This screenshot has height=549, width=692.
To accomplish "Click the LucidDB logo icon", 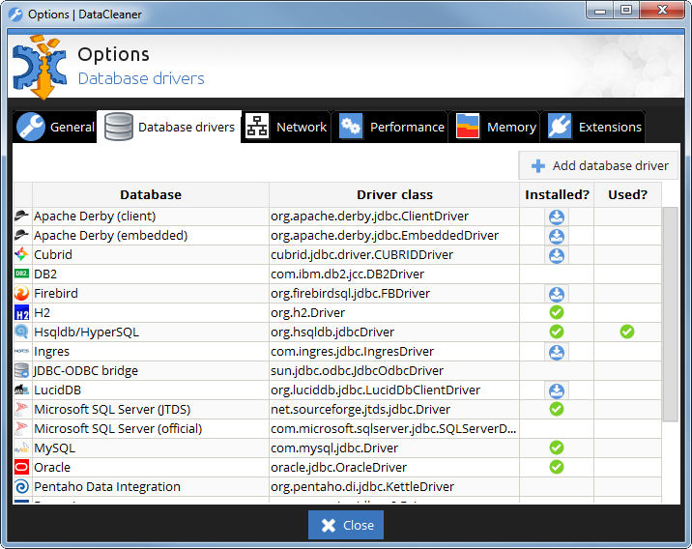I will pos(21,390).
